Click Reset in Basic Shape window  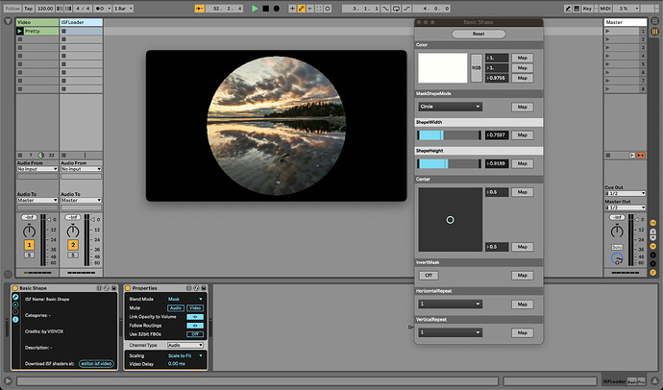coord(478,34)
